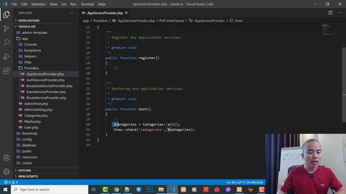Screen dimensions: 346x194
Task: Open editor More Actions ellipsis
Action: pyautogui.click(x=339, y=13)
